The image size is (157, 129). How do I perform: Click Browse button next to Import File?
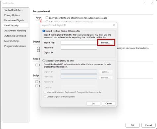(x=106, y=43)
